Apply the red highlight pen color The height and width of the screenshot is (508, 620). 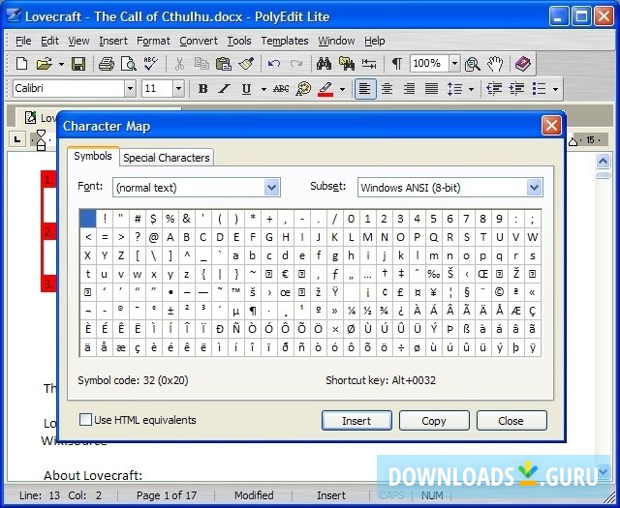[325, 89]
